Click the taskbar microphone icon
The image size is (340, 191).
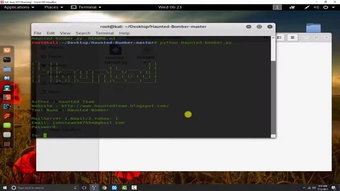(x=75, y=187)
